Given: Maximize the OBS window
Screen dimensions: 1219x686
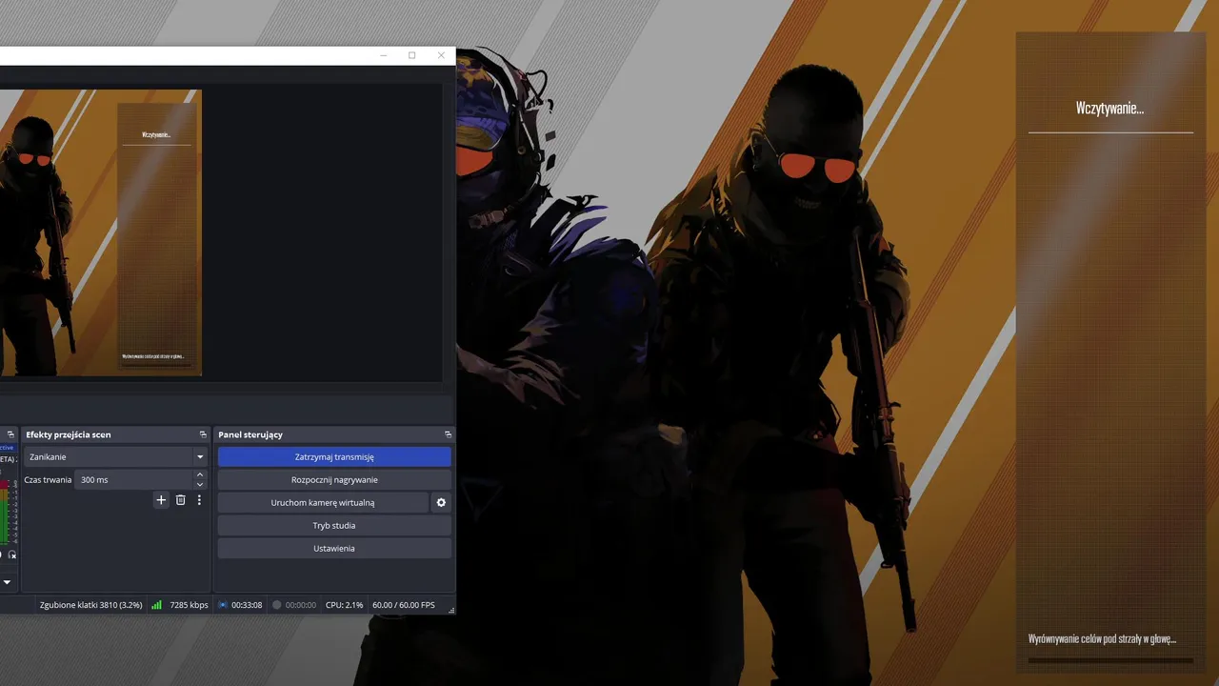Looking at the screenshot, I should [411, 55].
